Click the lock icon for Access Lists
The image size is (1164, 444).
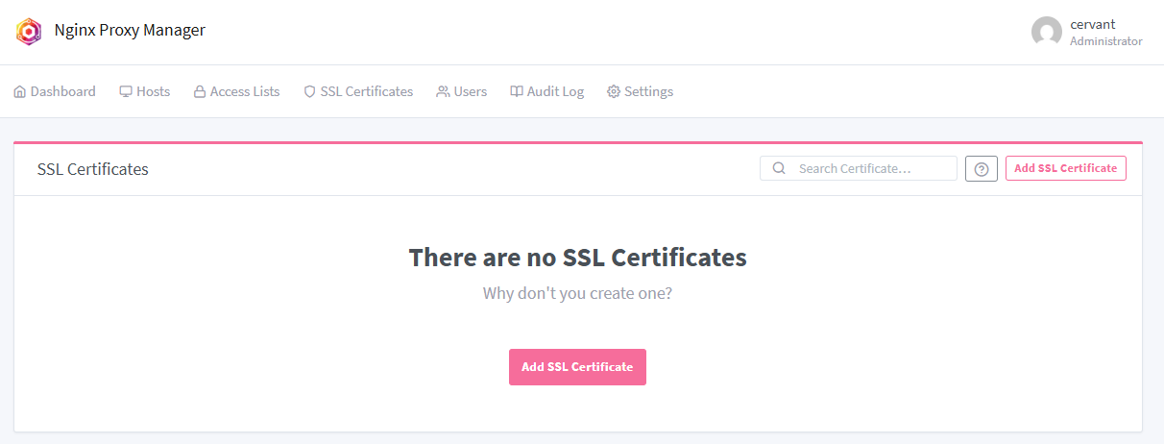(x=200, y=92)
